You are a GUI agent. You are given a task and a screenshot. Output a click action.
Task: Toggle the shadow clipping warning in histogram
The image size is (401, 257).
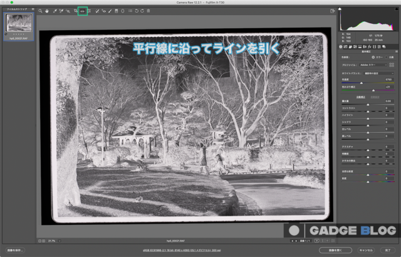coord(340,9)
